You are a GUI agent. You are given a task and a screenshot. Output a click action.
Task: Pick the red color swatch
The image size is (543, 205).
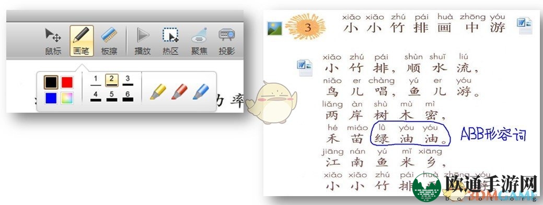[x=67, y=82]
